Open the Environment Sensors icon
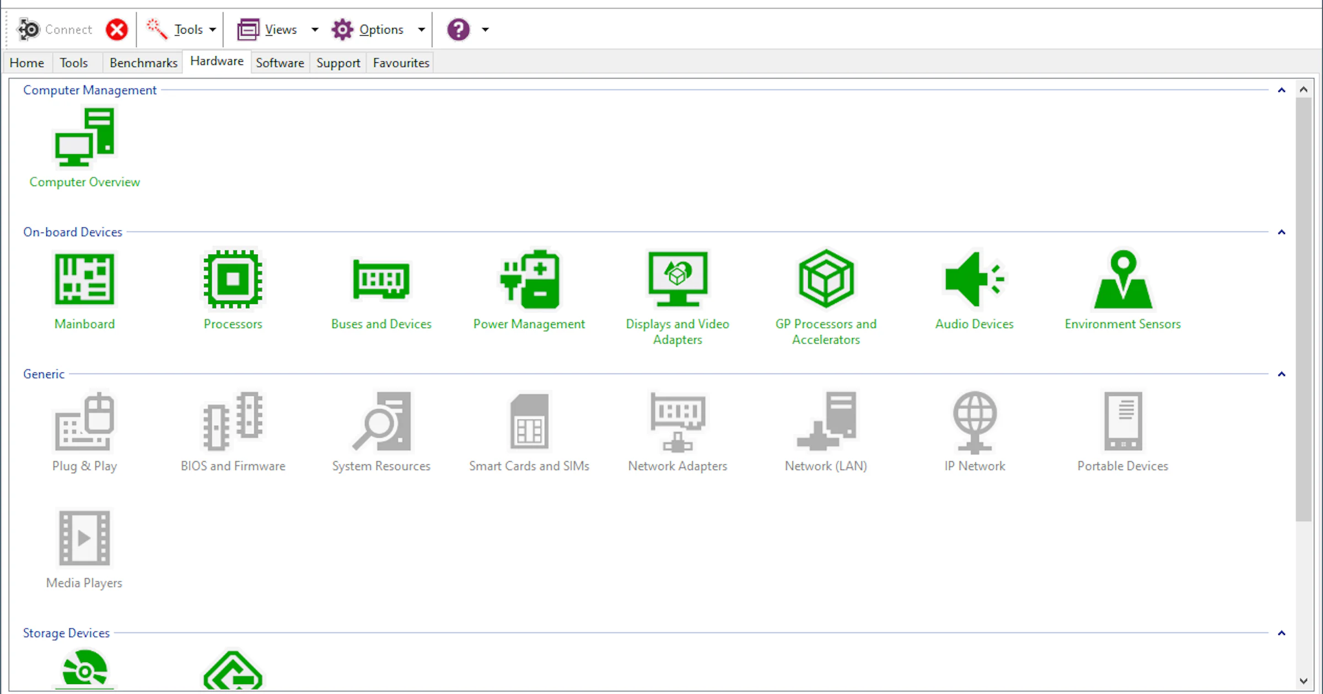The width and height of the screenshot is (1323, 694). pos(1122,279)
